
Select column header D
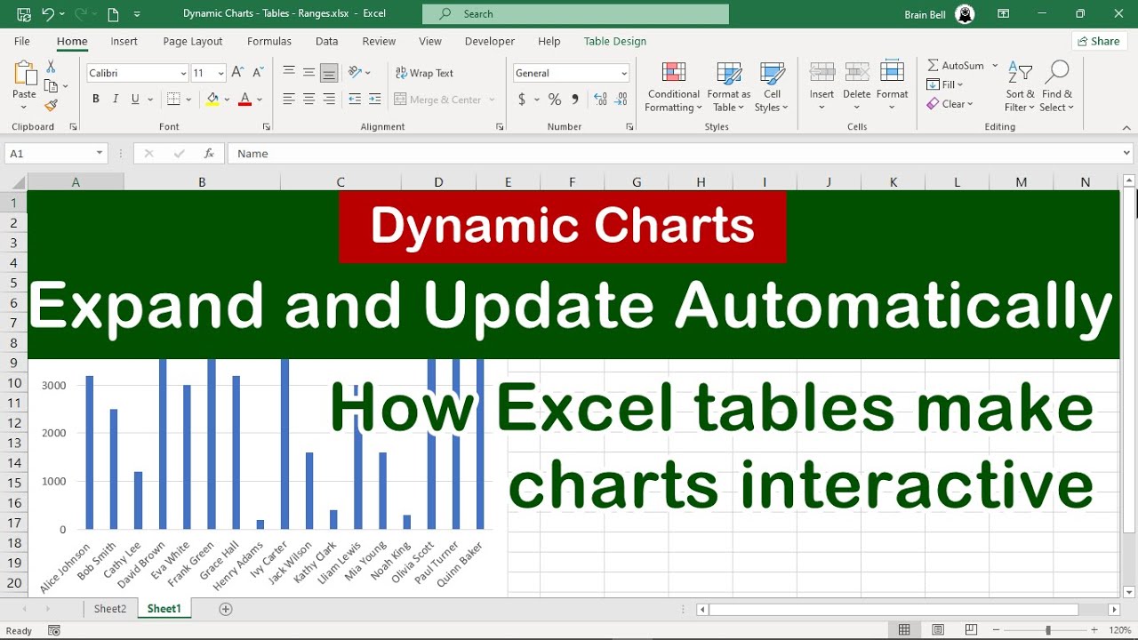[438, 182]
